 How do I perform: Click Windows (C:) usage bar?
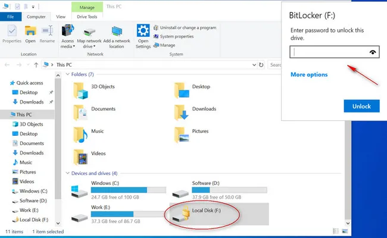pos(129,190)
